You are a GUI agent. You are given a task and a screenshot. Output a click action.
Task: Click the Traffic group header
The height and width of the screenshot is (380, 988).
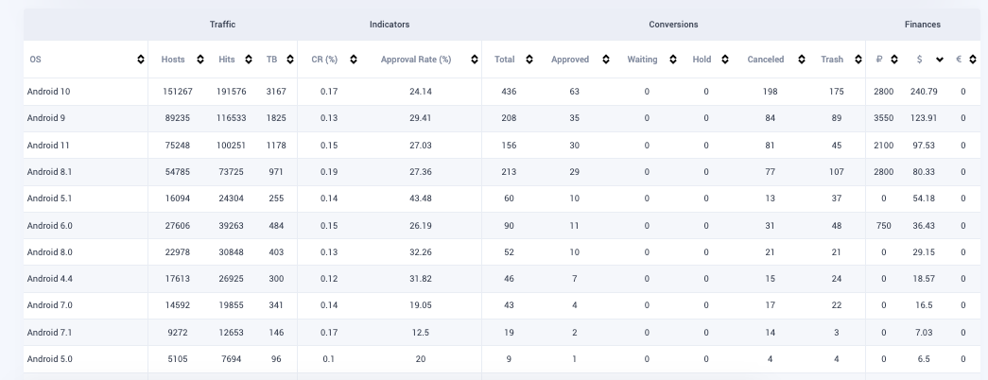pos(222,25)
